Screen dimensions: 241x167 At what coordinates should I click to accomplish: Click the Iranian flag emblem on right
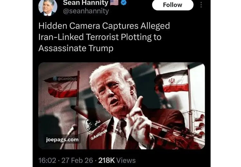pos(172,81)
